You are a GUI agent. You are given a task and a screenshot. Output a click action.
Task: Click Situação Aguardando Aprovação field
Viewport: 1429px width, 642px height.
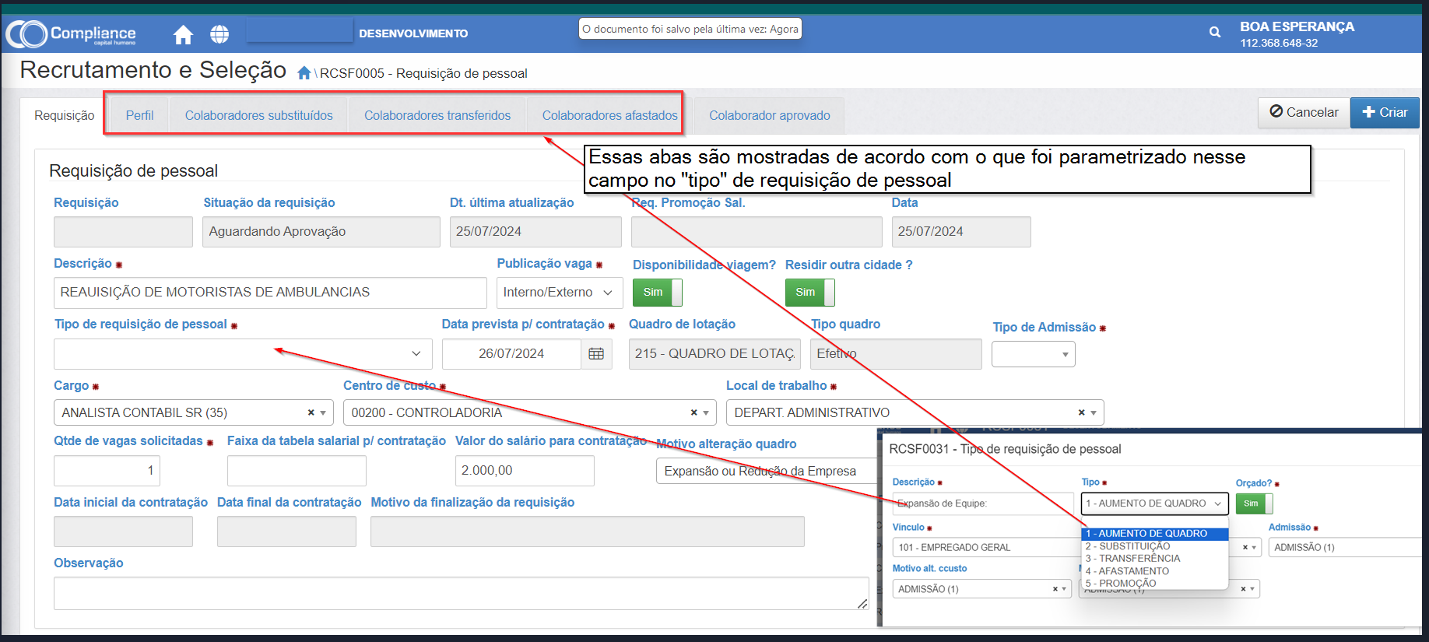321,232
